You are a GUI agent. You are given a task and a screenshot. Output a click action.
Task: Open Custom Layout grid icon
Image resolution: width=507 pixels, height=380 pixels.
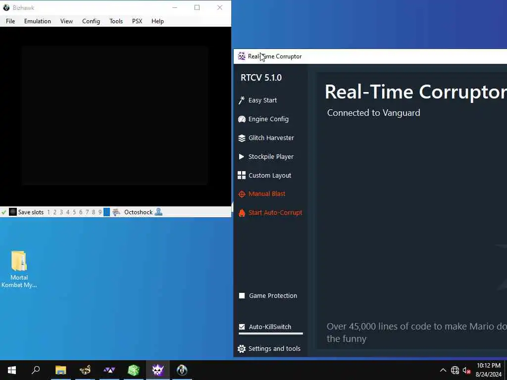(x=242, y=175)
